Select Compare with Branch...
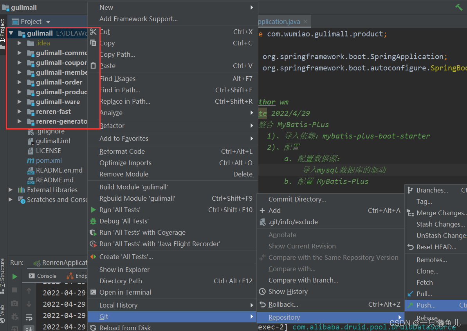 (331, 280)
